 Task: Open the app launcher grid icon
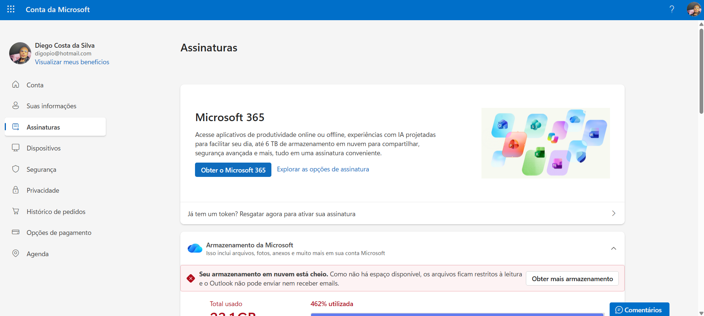tap(11, 9)
